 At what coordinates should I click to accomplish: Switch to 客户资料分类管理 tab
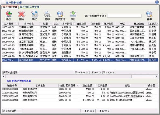[29, 7]
